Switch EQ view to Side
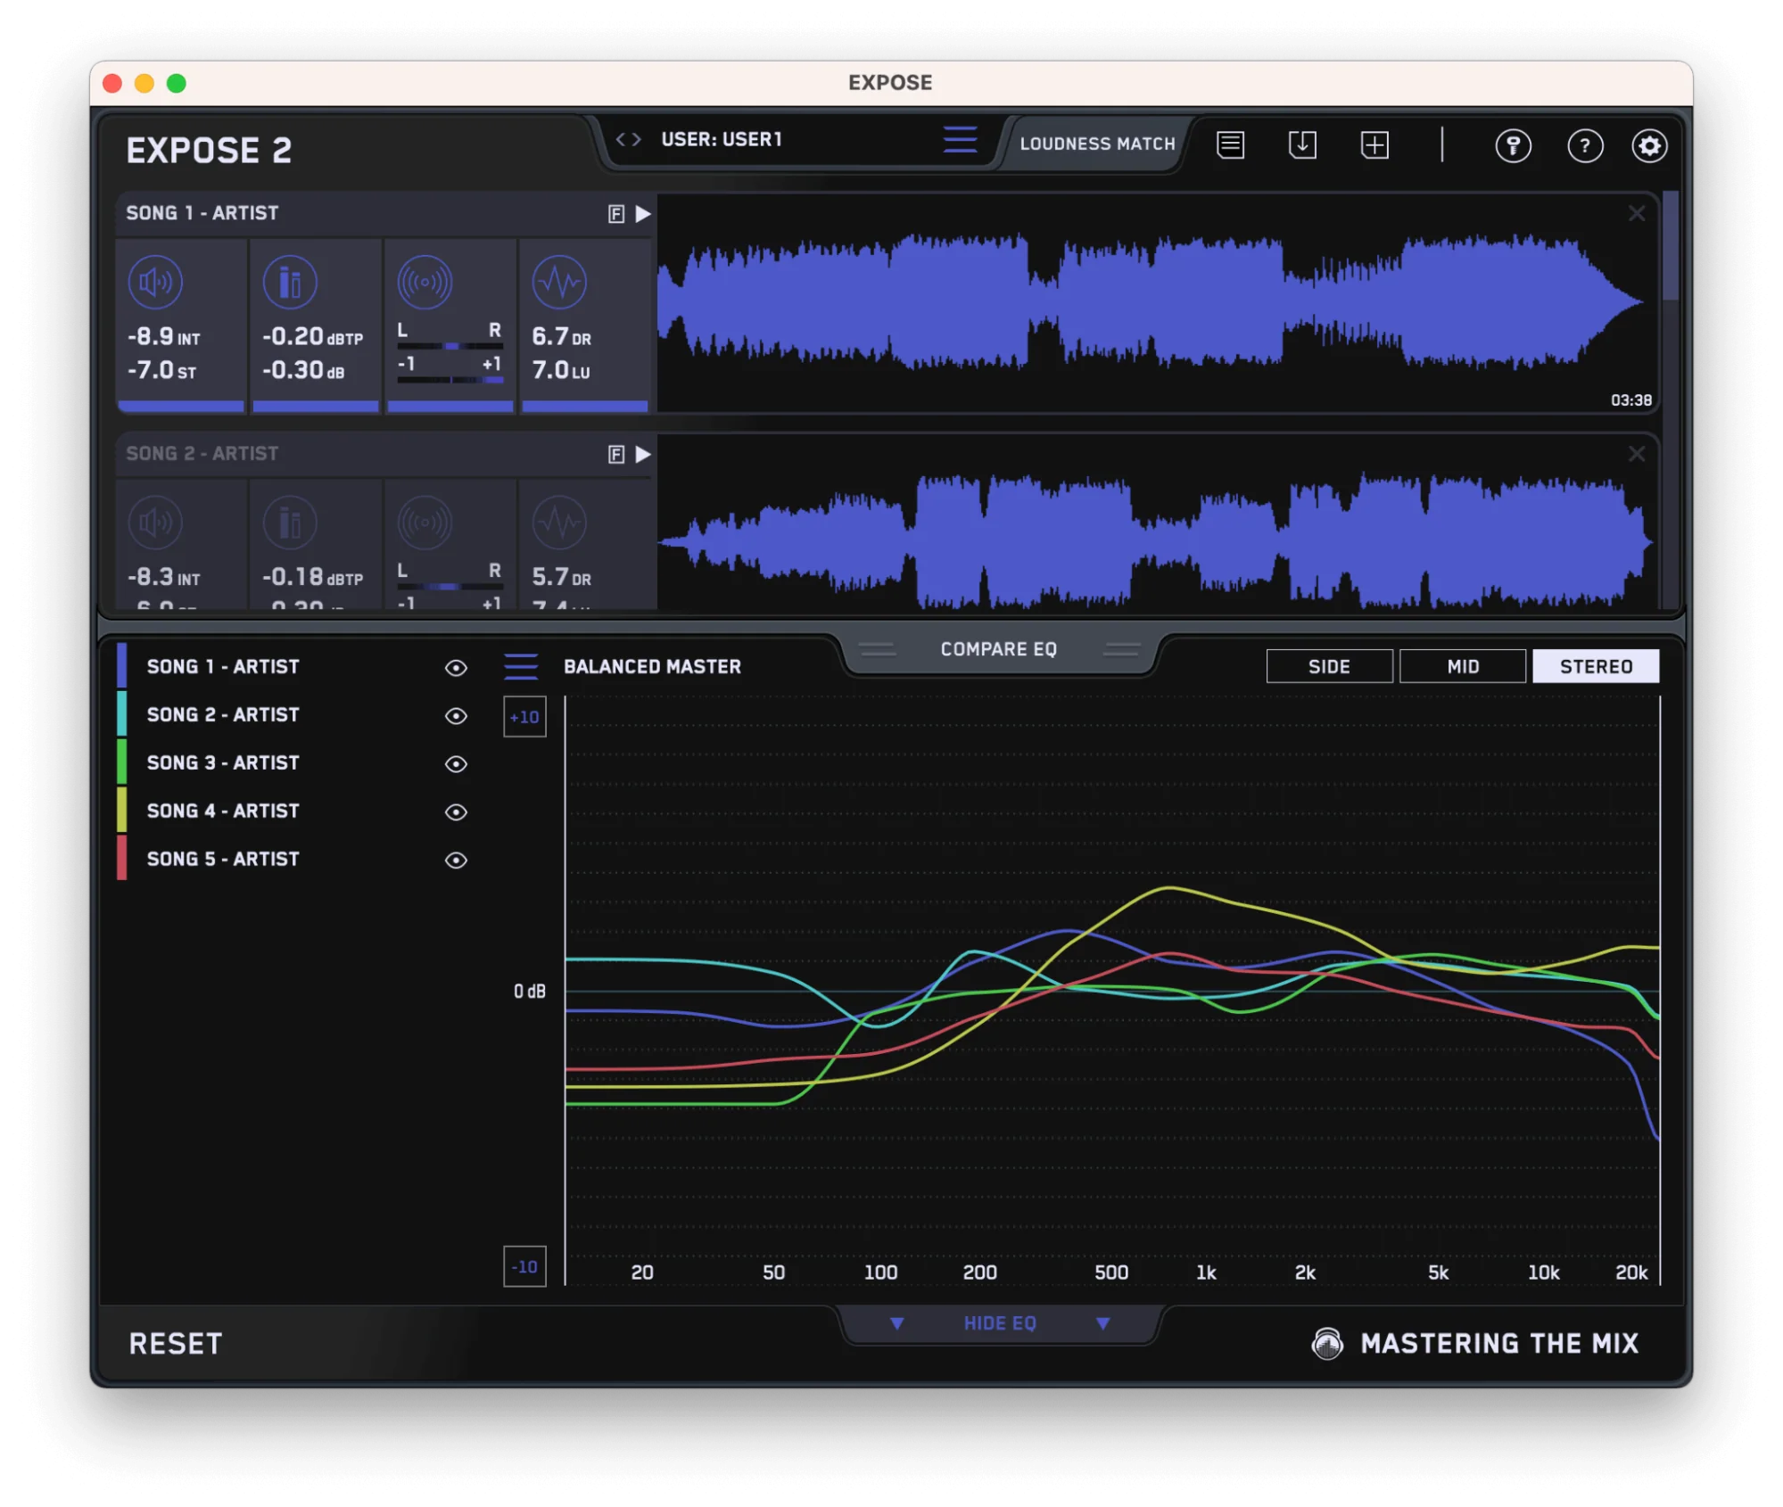Image resolution: width=1783 pixels, height=1507 pixels. pyautogui.click(x=1329, y=666)
